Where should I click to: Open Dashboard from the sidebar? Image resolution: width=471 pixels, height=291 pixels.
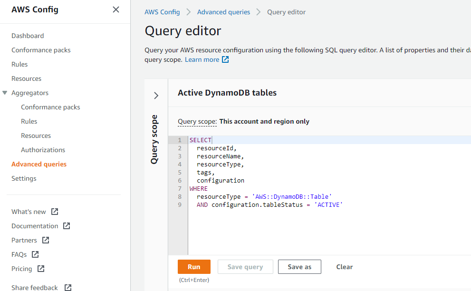(28, 36)
